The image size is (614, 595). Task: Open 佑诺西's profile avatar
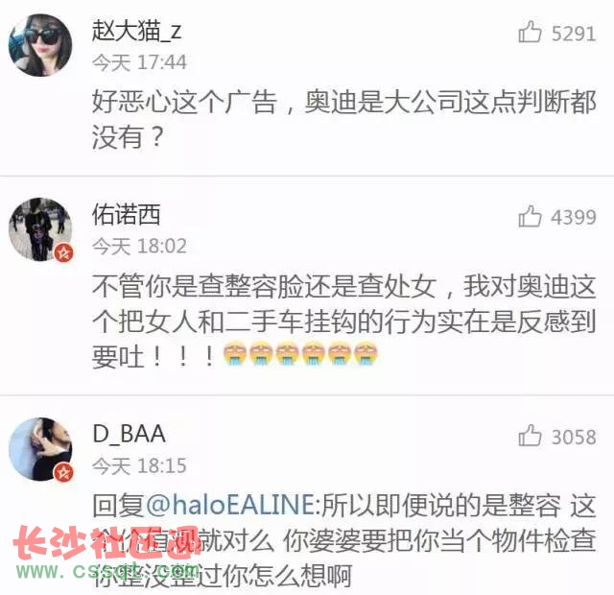[40, 230]
